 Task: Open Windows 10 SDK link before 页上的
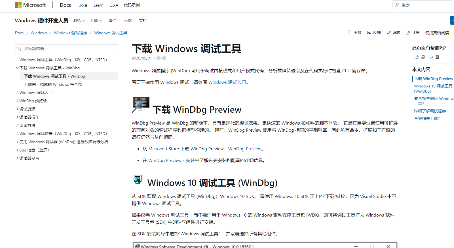point(292,196)
